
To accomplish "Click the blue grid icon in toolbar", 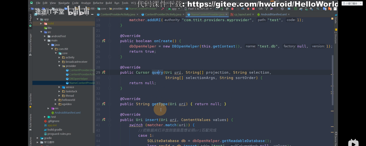I will pyautogui.click(x=289, y=9).
